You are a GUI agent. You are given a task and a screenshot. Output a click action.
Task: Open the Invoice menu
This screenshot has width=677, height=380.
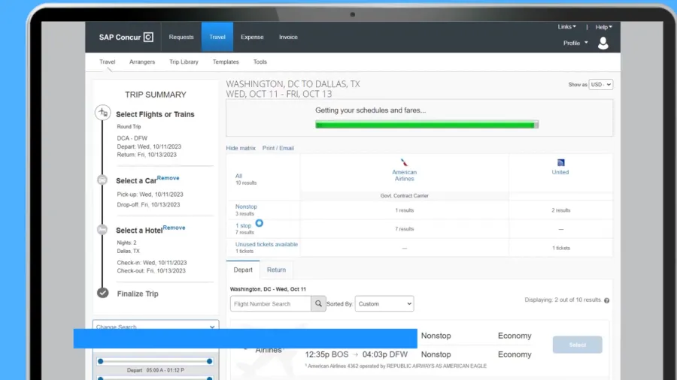tap(288, 37)
